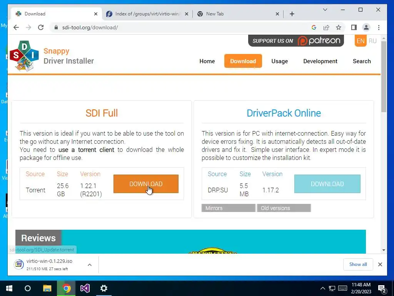This screenshot has width=394, height=296.
Task: Click Show all downloads
Action: point(358,264)
